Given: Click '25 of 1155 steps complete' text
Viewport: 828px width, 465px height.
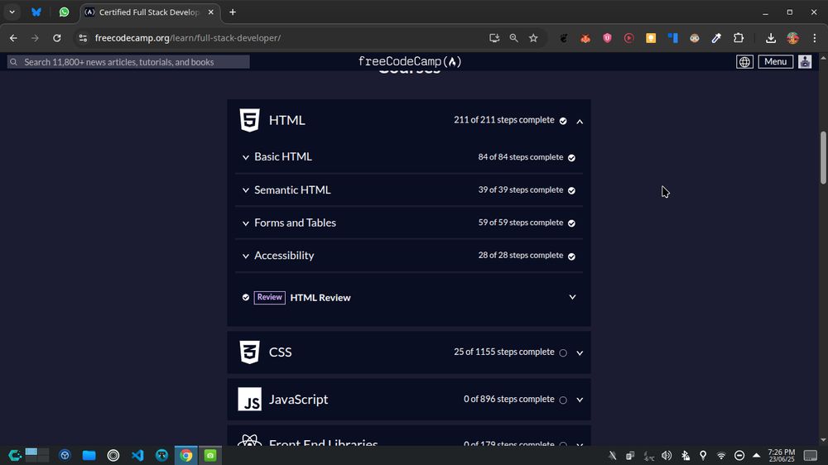Looking at the screenshot, I should [503, 352].
